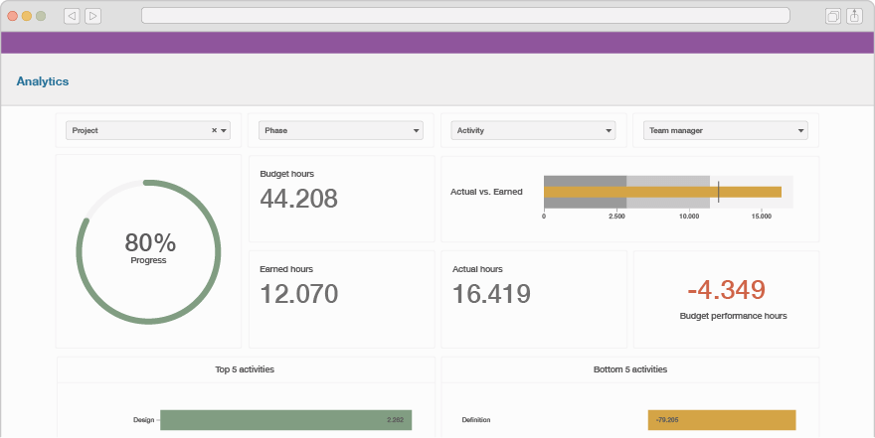Open the Activity filter dropdown
This screenshot has height=438, width=875.
point(533,130)
